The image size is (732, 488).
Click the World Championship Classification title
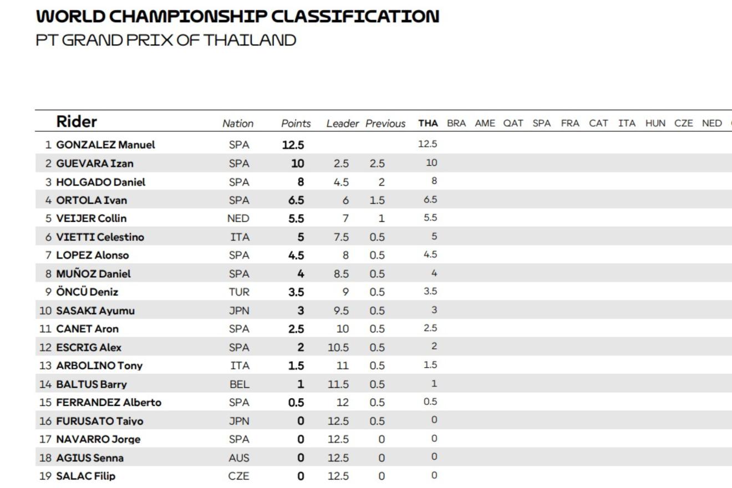[x=237, y=16]
